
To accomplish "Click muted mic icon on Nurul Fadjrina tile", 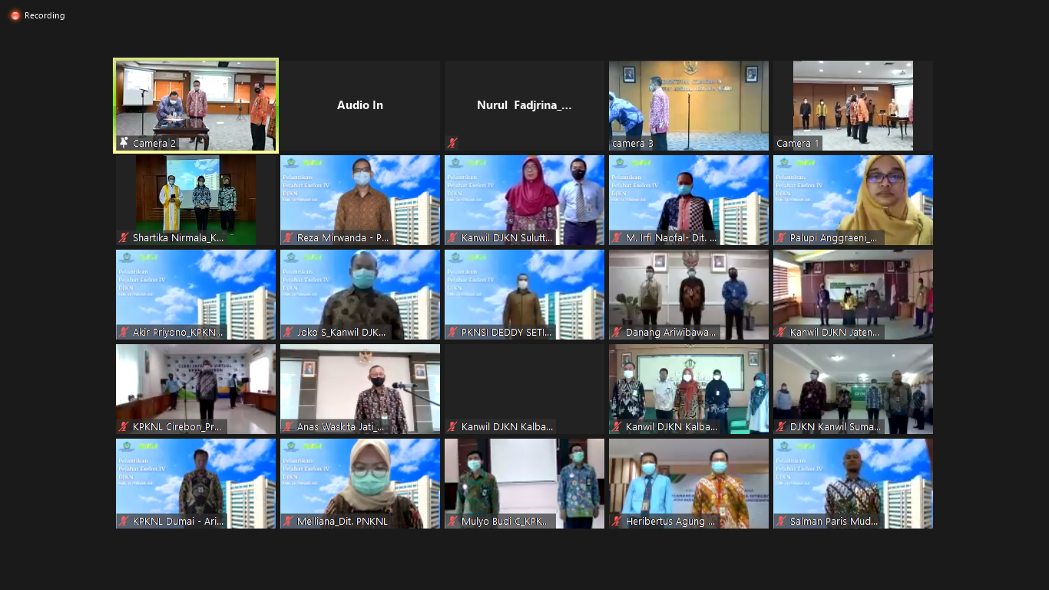I will (452, 143).
